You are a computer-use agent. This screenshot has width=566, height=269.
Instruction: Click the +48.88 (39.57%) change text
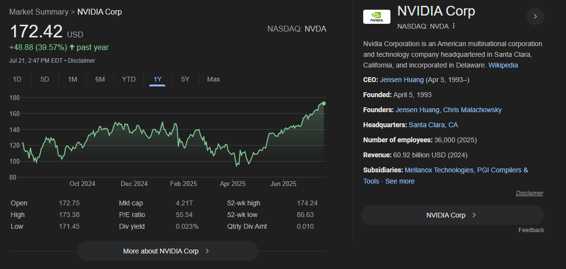[38, 47]
